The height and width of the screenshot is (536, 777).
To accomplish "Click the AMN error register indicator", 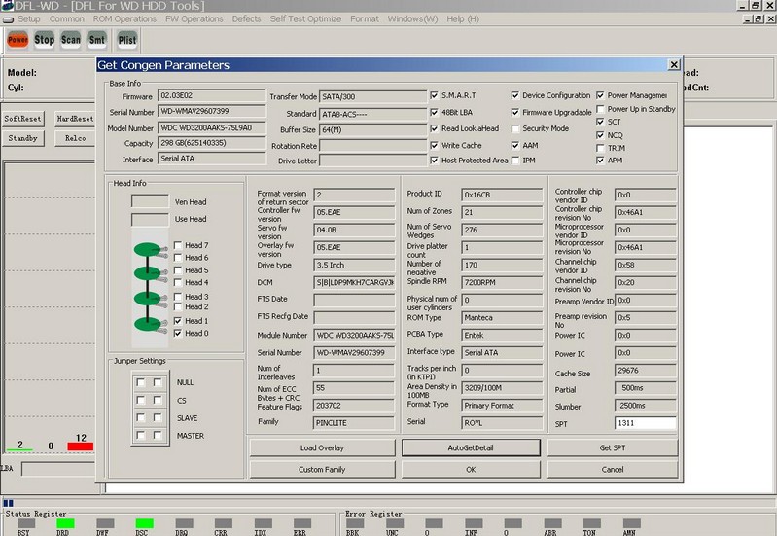I will [631, 523].
